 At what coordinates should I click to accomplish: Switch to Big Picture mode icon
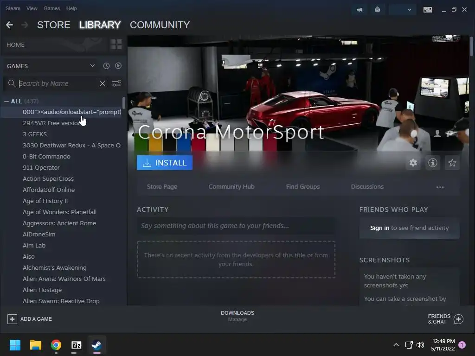427,10
